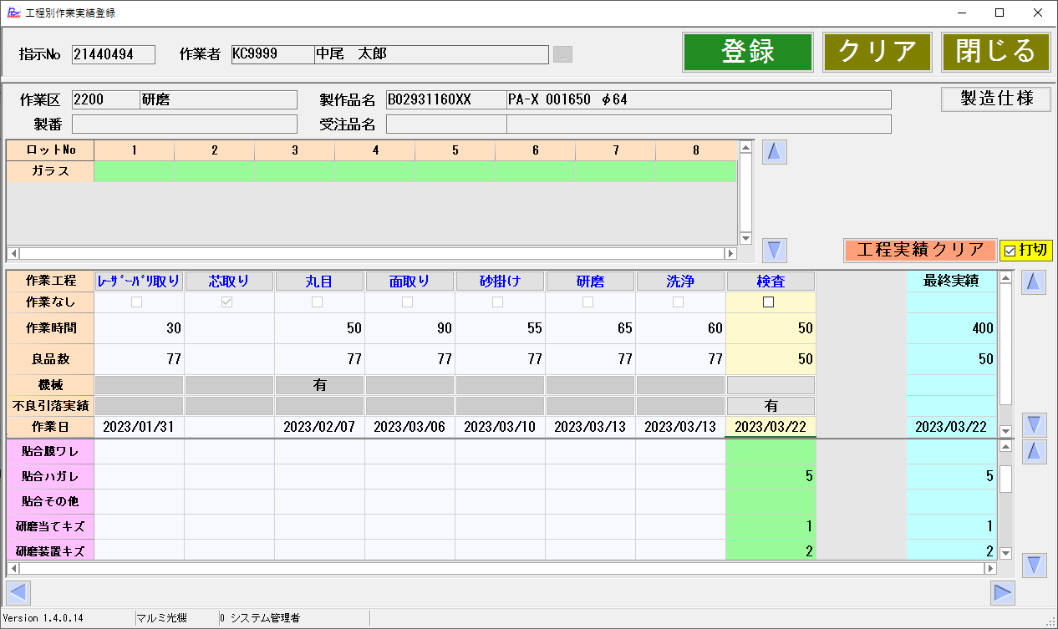
Task: Click the up arrow beside the 貼合膜ワレ row
Action: (x=1034, y=452)
